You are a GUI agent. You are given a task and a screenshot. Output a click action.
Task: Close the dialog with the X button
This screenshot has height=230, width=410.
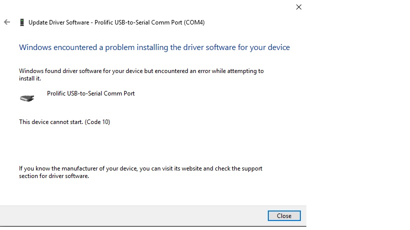(x=299, y=7)
